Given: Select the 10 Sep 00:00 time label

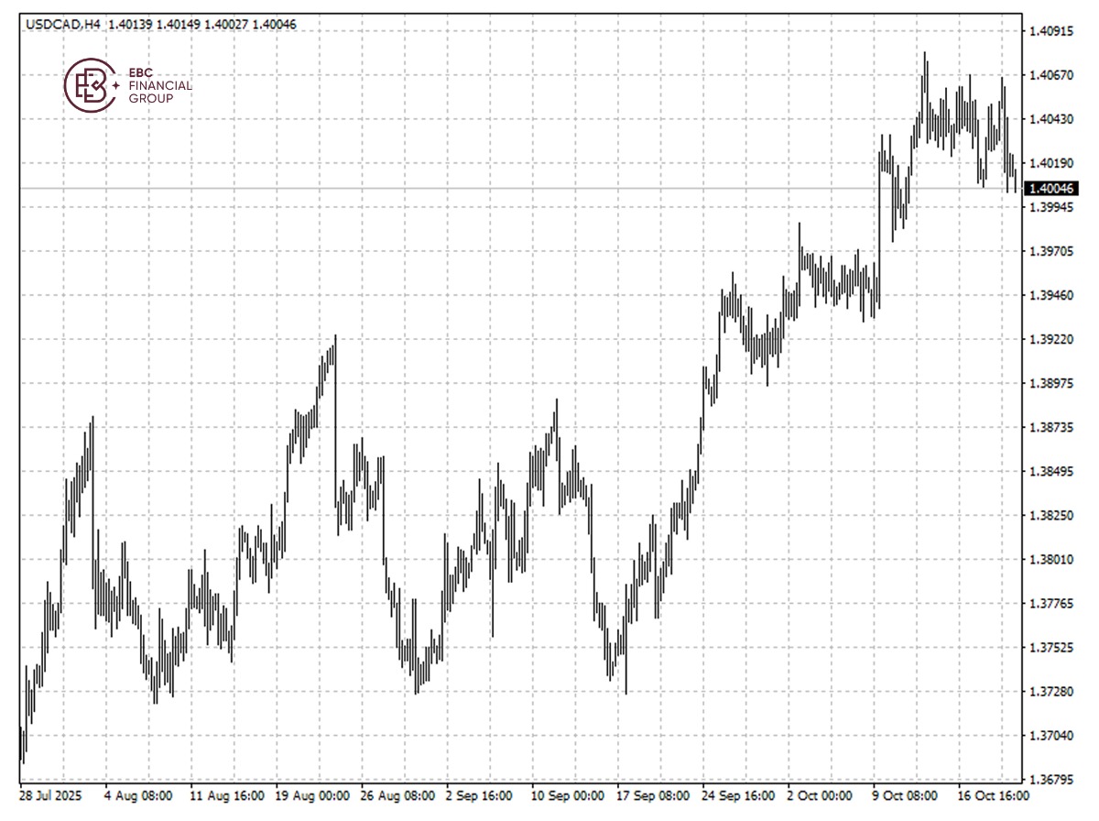Looking at the screenshot, I should pos(568,796).
